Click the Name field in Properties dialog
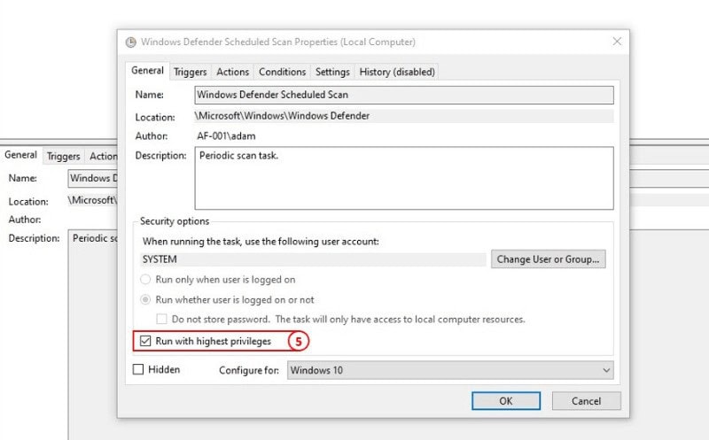The width and height of the screenshot is (709, 440). (x=404, y=95)
